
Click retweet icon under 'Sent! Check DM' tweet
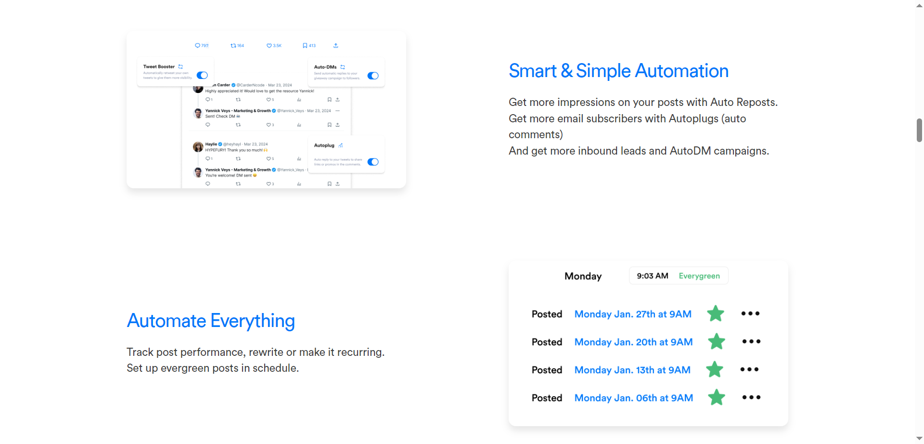click(238, 125)
